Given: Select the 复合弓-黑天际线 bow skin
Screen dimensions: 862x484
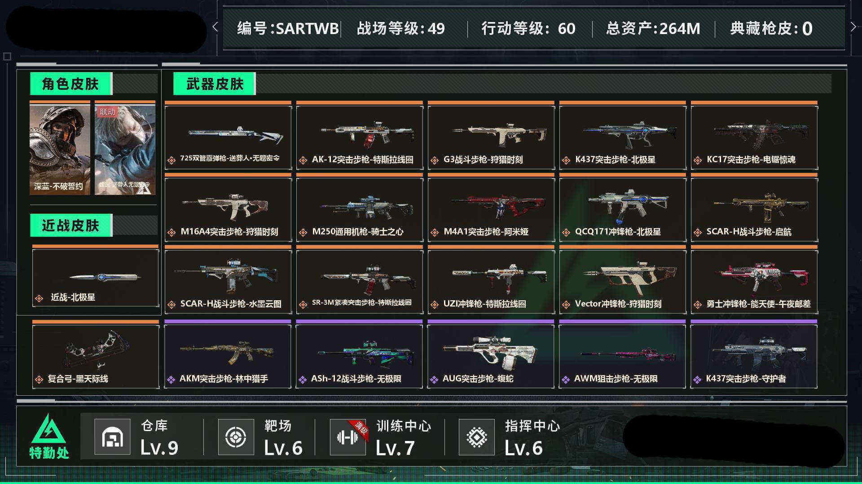Looking at the screenshot, I should coord(96,356).
